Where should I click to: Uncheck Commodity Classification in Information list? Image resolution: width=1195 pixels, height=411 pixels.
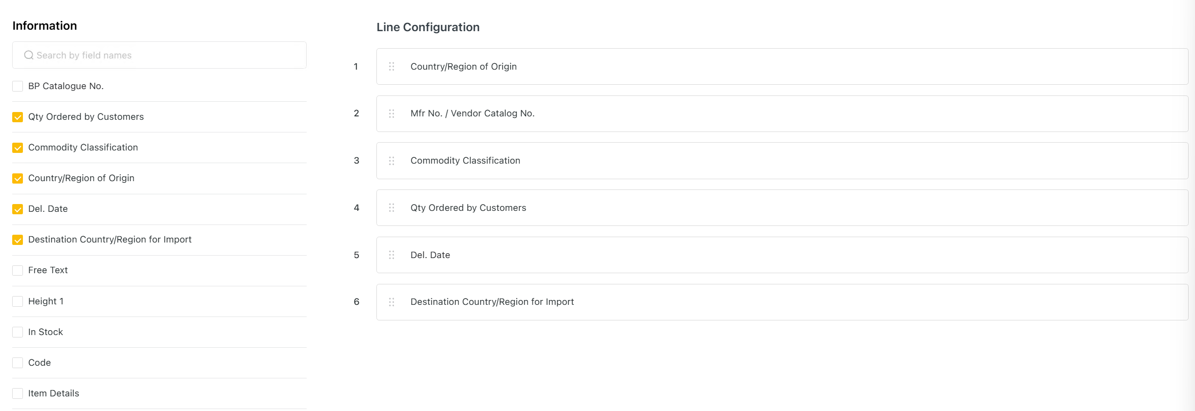(18, 148)
